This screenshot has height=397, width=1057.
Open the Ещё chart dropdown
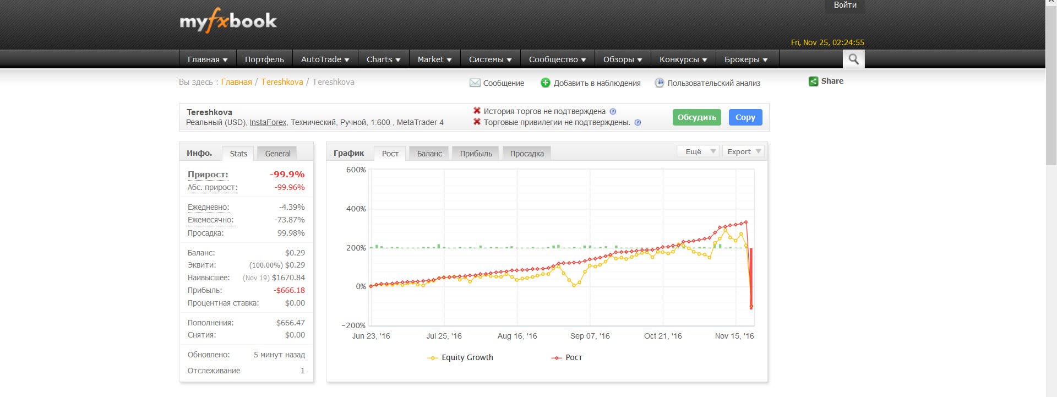[x=698, y=151]
